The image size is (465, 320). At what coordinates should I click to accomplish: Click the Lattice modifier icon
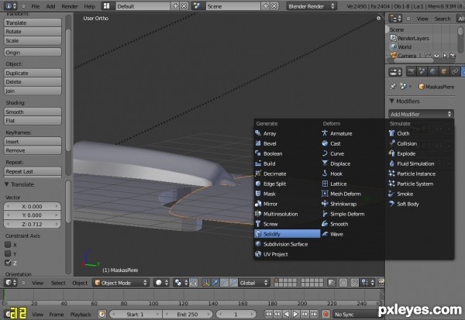[x=325, y=184]
